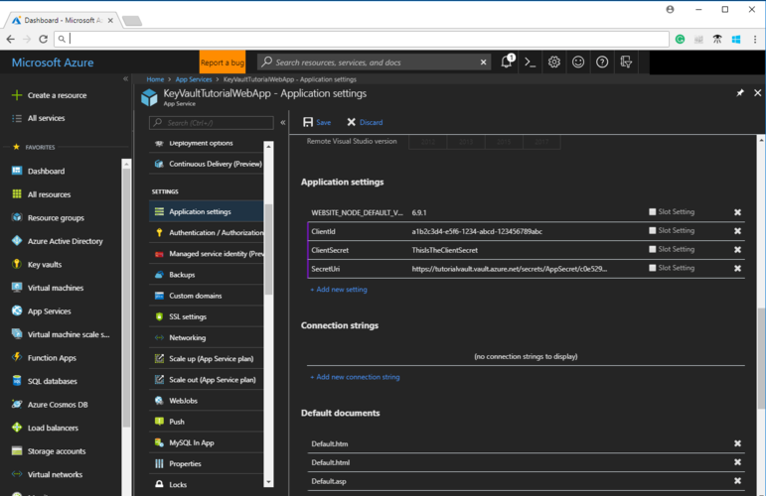766x496 pixels.
Task: Click Report a bug button
Action: [223, 62]
